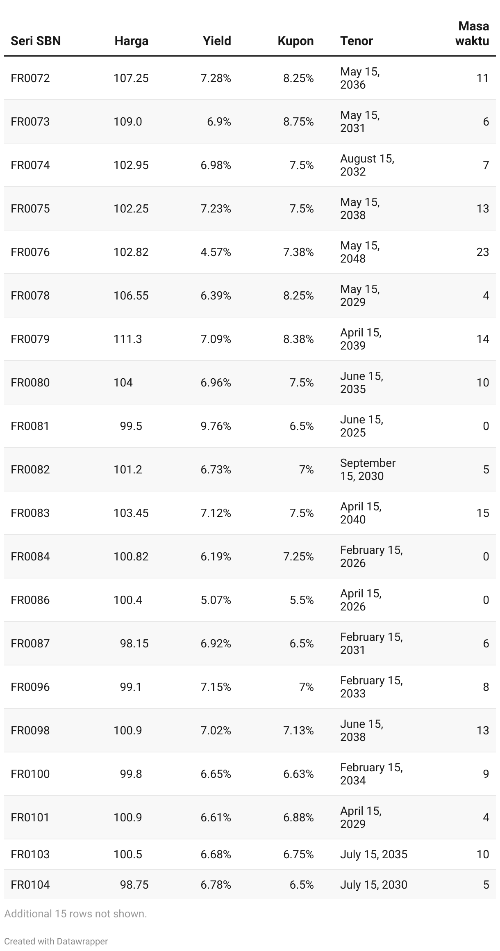Screen dimensions: 500x951
Task: Click the Additional 15 rows not shown note
Action: coord(75,914)
